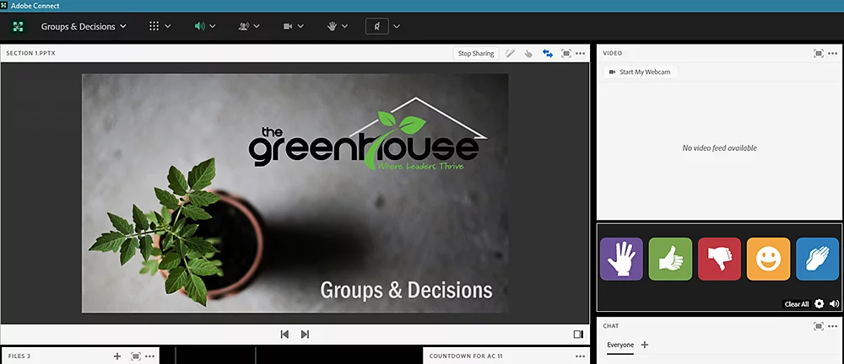Toggle the webcam icon in top toolbar

(x=288, y=26)
